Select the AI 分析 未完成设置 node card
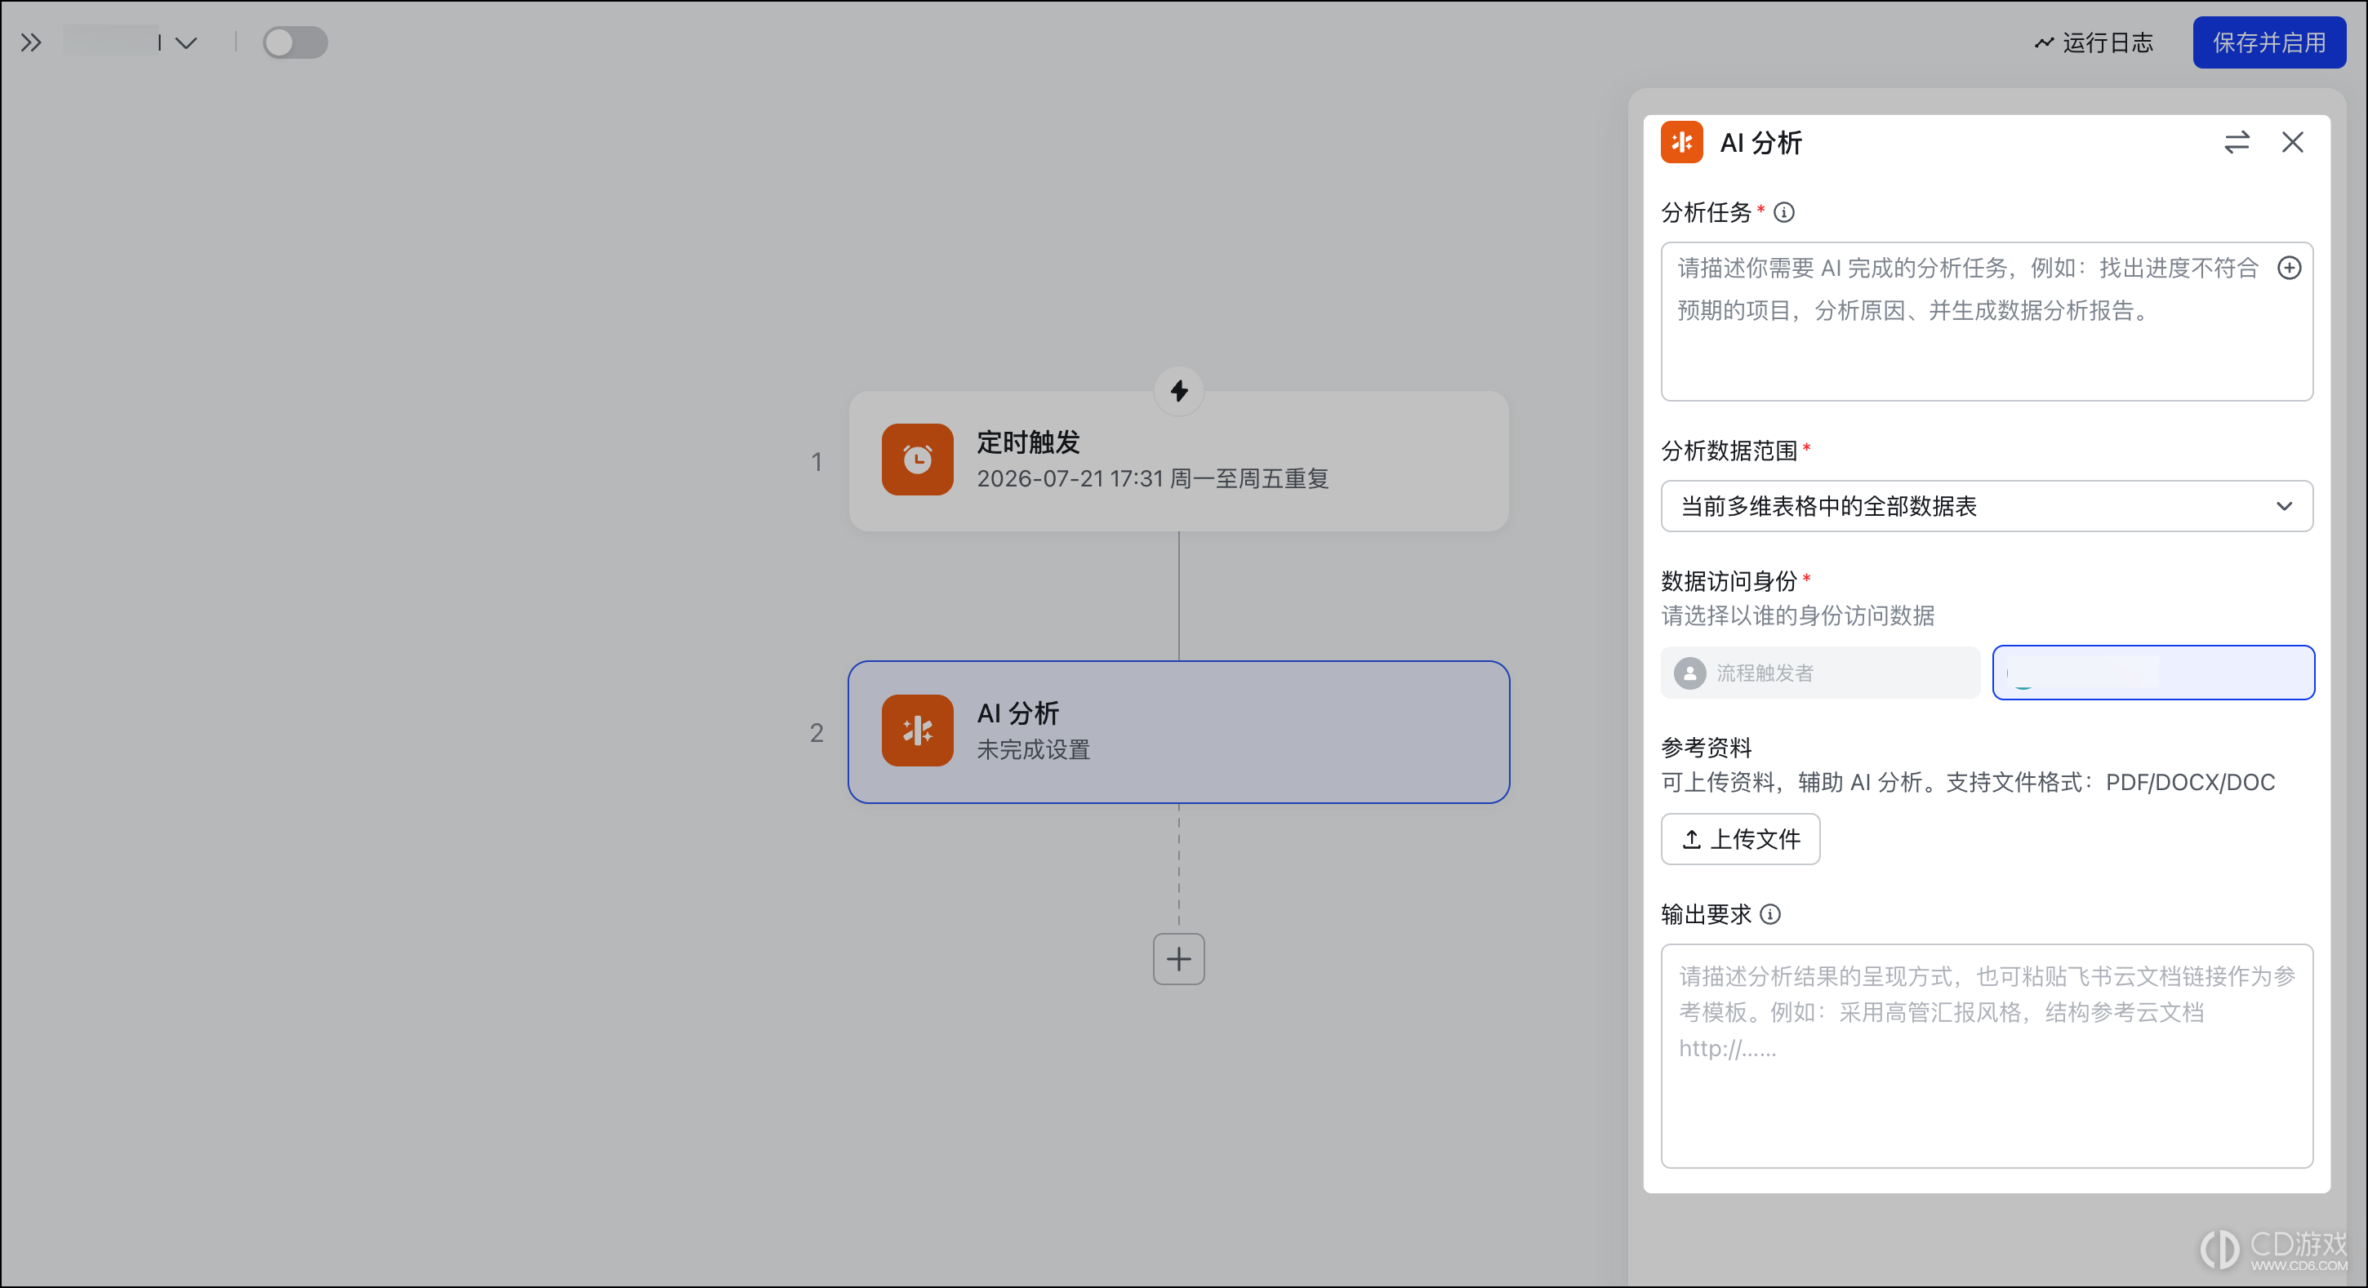2368x1288 pixels. coord(1178,732)
